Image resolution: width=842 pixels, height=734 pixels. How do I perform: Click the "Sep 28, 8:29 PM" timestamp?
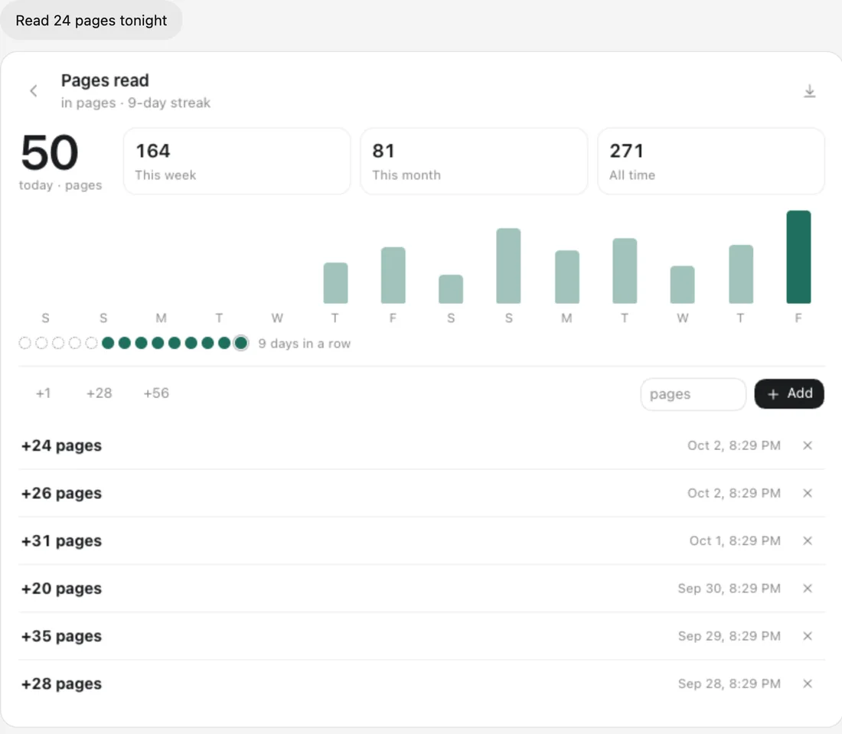(729, 683)
